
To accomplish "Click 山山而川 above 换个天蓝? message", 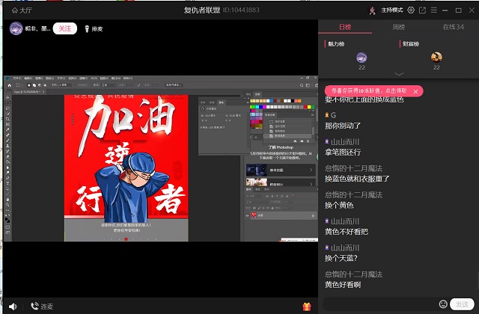I will tap(345, 247).
